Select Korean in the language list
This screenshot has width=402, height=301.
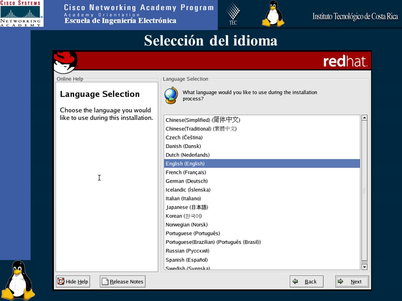pyautogui.click(x=262, y=216)
